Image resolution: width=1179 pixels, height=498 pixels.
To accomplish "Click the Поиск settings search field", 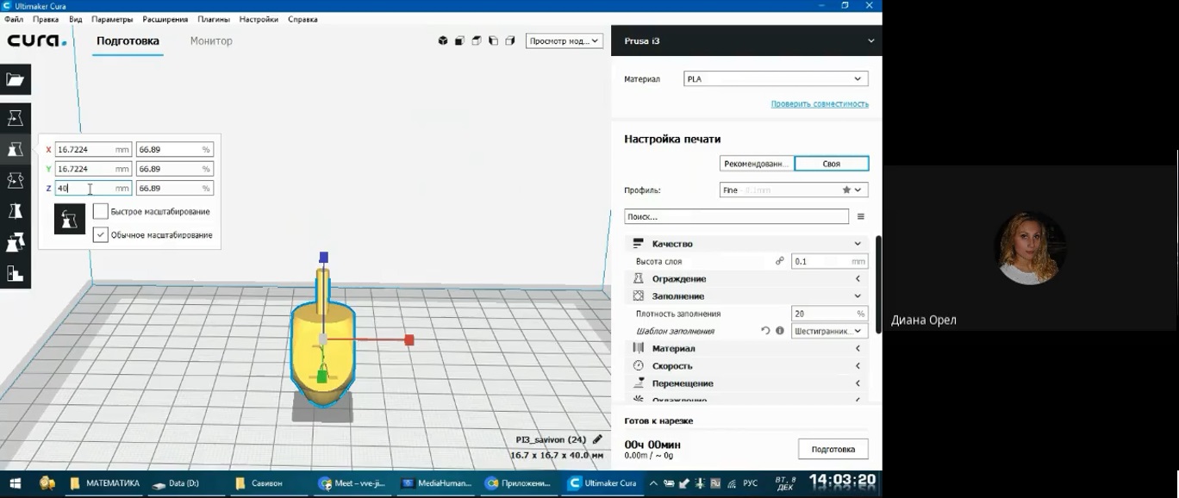I will pyautogui.click(x=737, y=217).
